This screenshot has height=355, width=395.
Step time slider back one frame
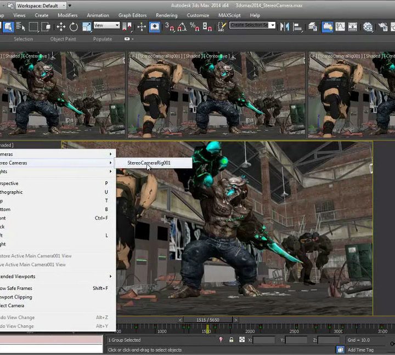180,320
